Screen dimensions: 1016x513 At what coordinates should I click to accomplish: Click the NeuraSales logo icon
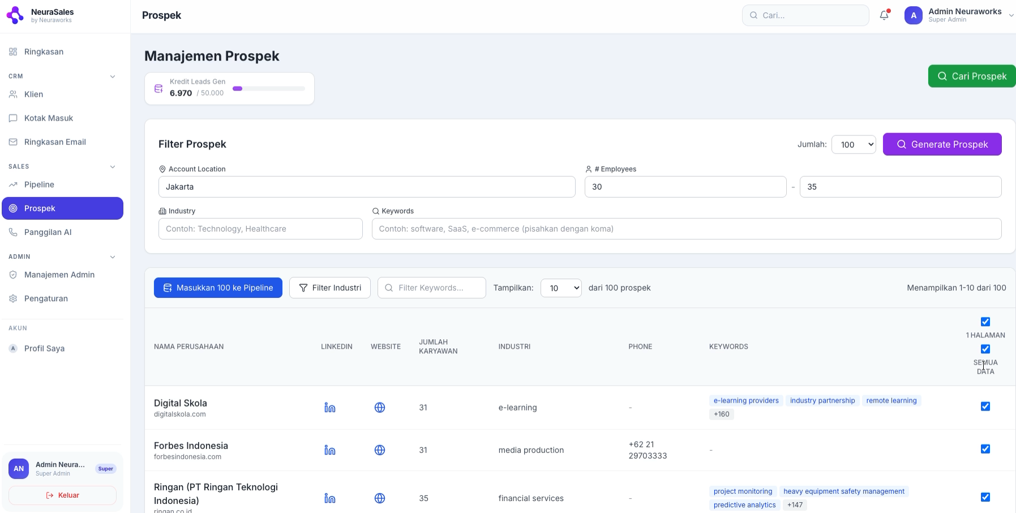point(15,15)
